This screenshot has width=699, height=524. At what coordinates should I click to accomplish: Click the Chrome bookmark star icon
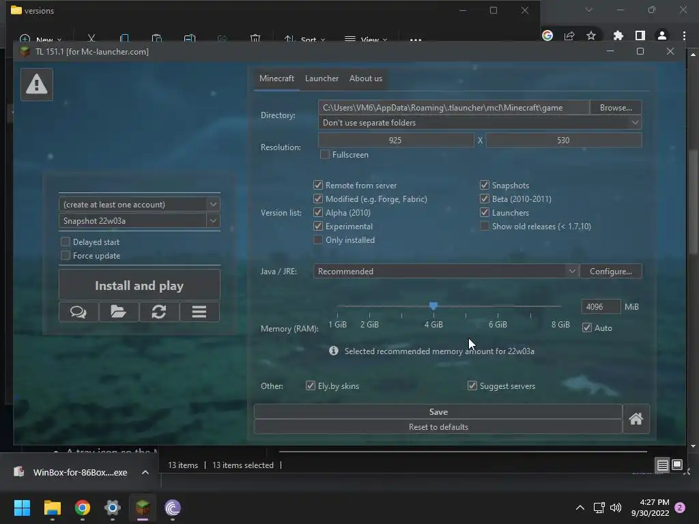tap(591, 35)
